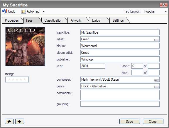Click the Save button
Screen dimensions: 169x128
click(x=130, y=122)
